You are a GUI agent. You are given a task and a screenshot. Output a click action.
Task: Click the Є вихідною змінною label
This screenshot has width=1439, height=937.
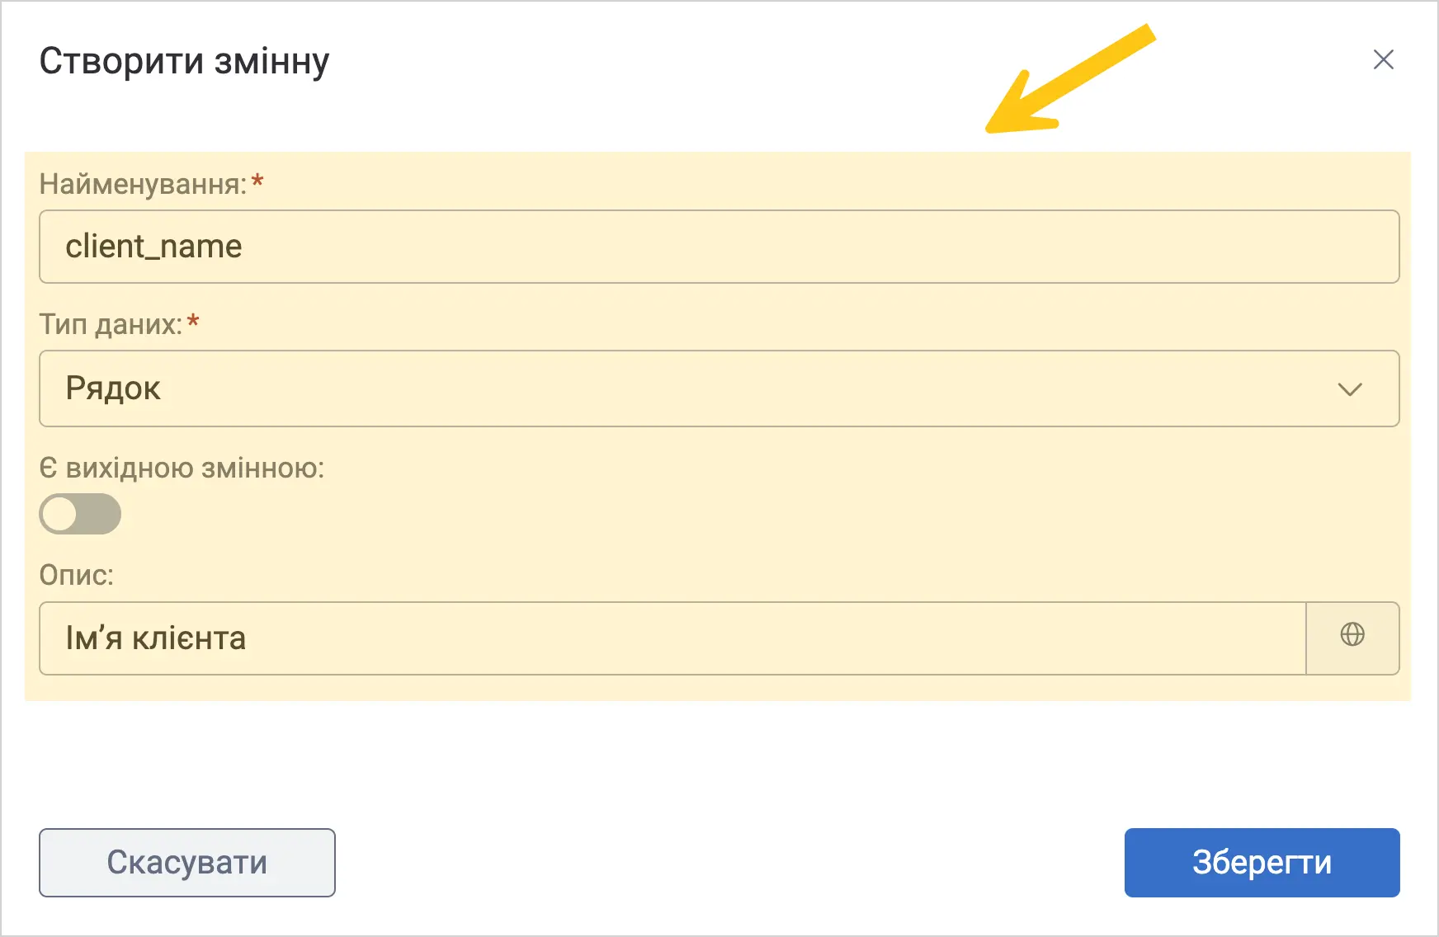(x=182, y=468)
